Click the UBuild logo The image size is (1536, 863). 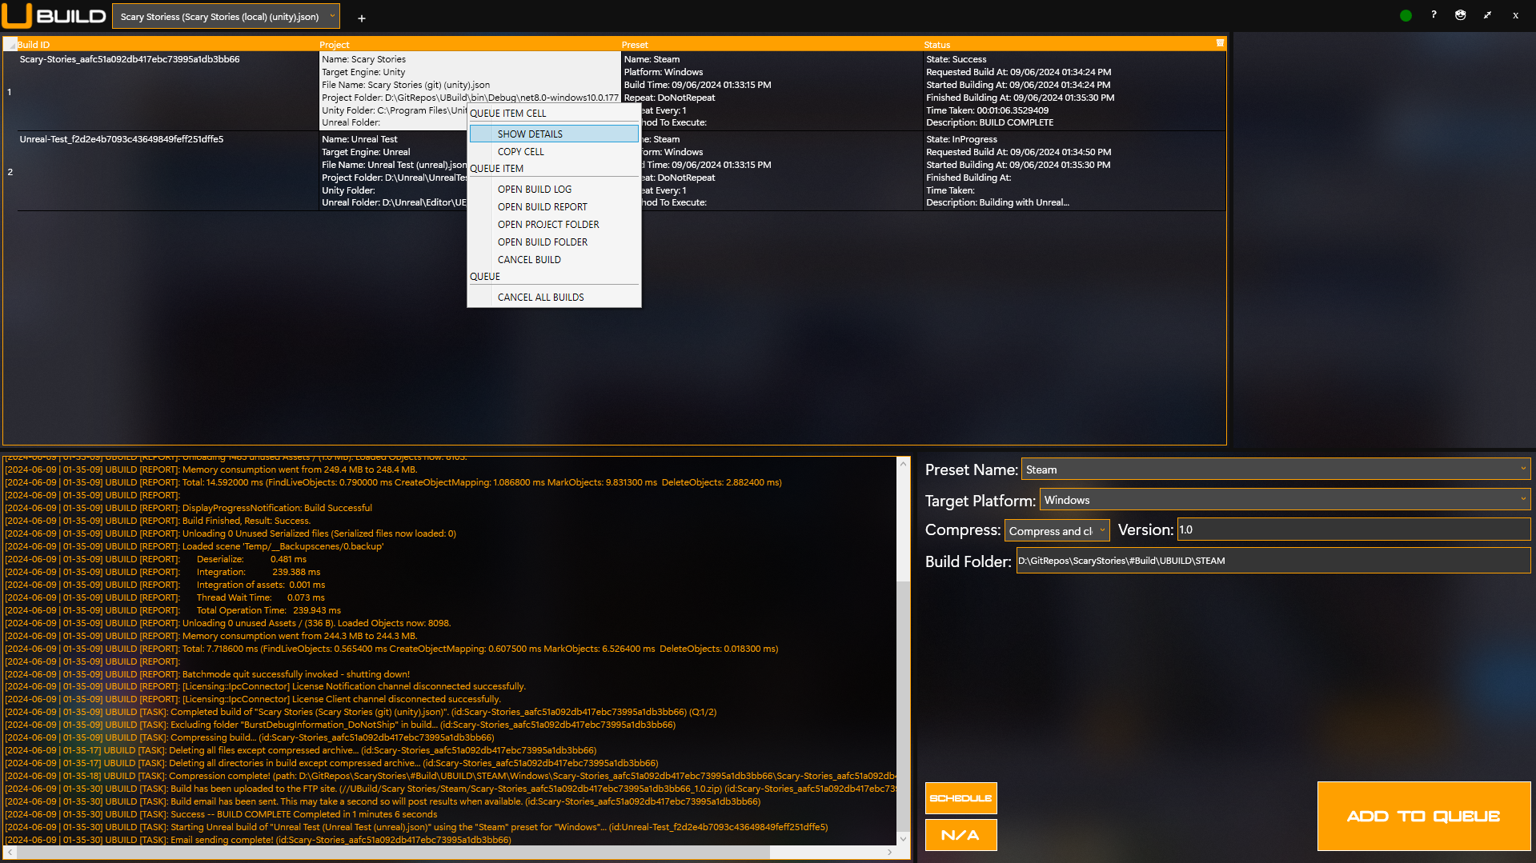[54, 16]
